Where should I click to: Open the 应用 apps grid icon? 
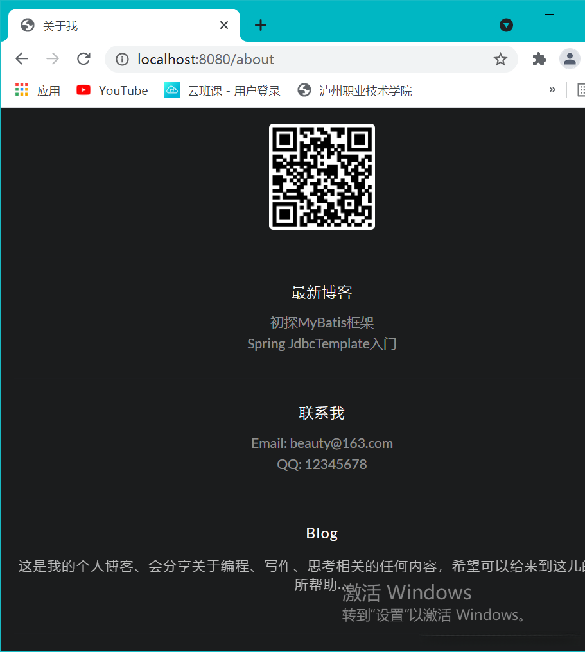tap(21, 90)
